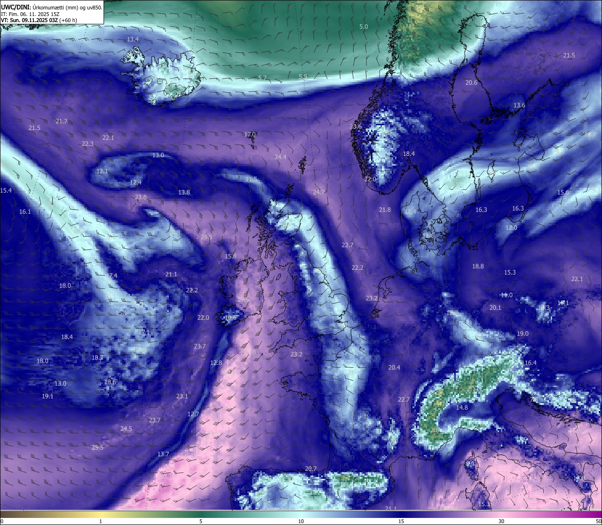Click the legend tick label 15

[x=401, y=521]
